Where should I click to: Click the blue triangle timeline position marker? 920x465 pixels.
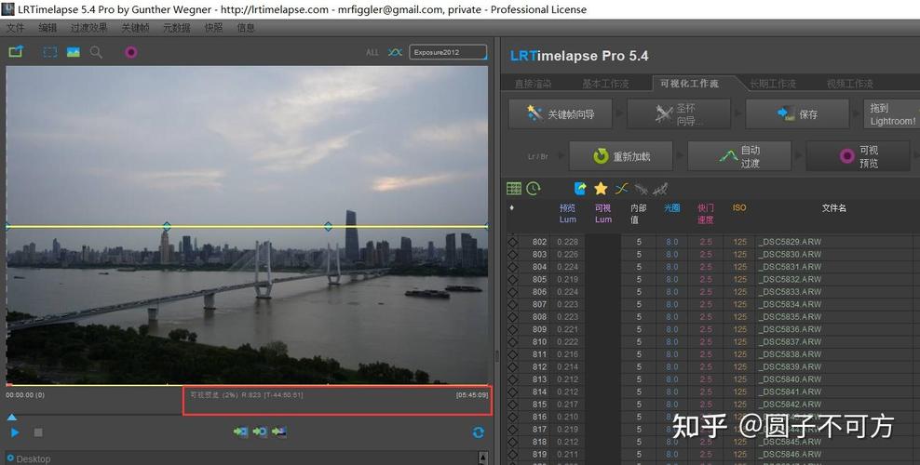[11, 417]
